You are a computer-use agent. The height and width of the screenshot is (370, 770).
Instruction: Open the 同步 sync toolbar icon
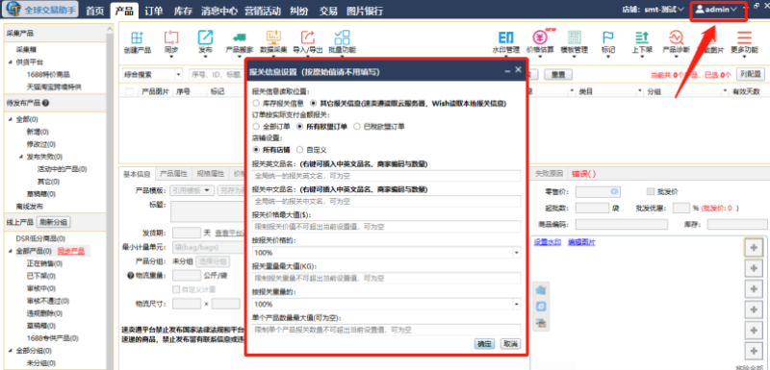point(171,37)
